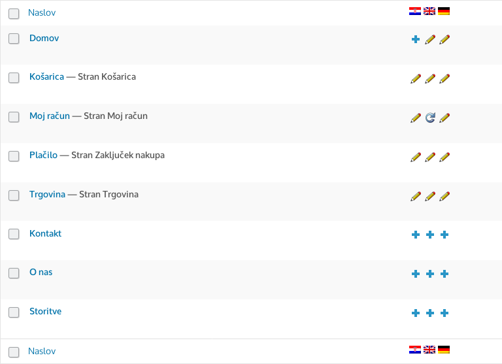Toggle select-all checkbox in top header
This screenshot has width=502, height=364.
(x=14, y=14)
